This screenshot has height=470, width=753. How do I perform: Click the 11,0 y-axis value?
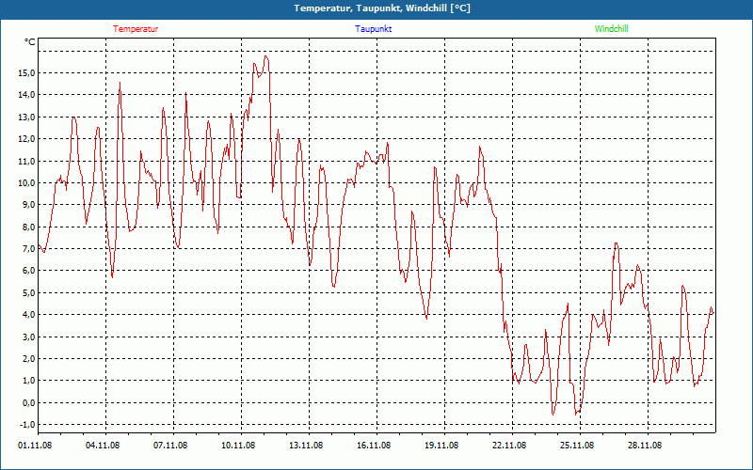click(x=26, y=161)
